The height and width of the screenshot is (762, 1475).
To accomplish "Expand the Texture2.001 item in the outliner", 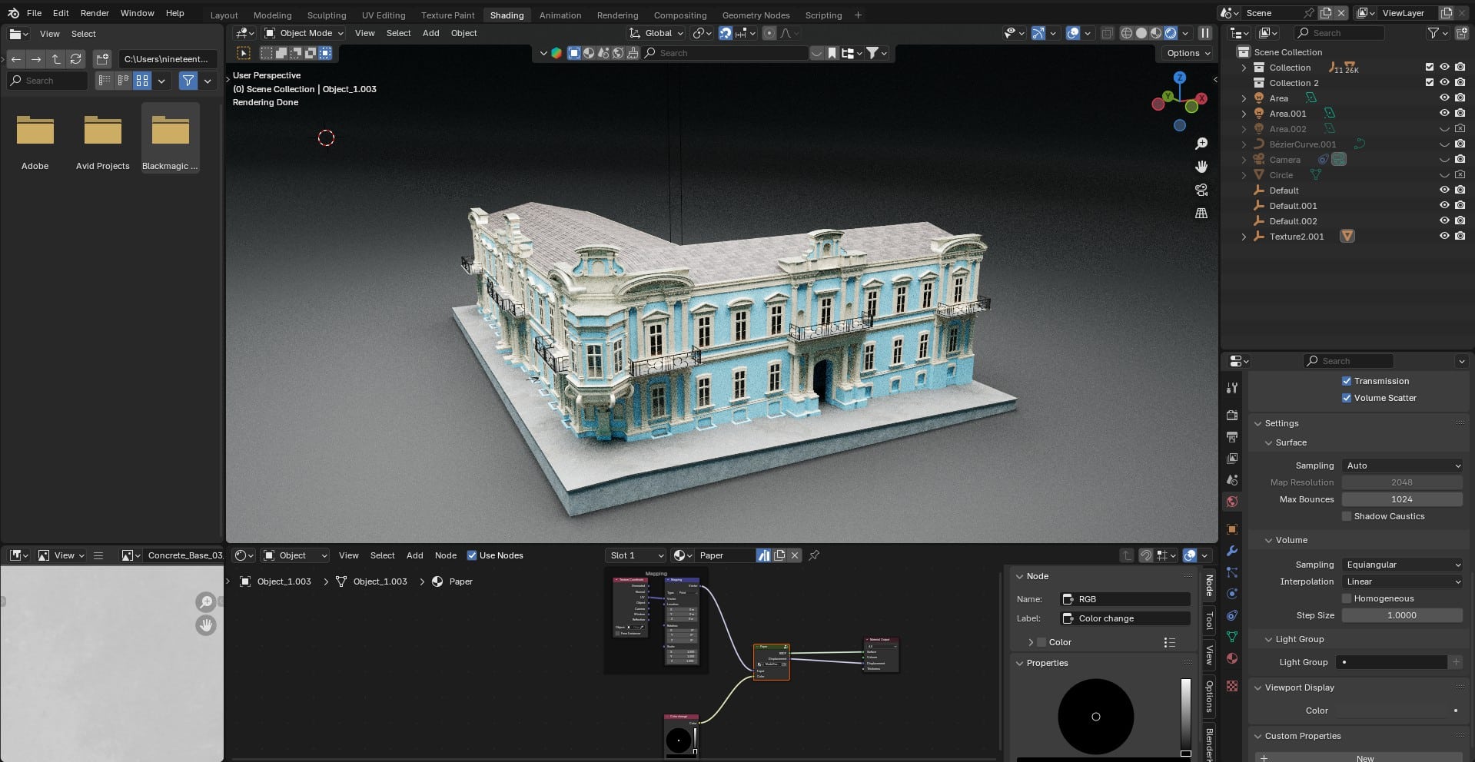I will pyautogui.click(x=1244, y=237).
